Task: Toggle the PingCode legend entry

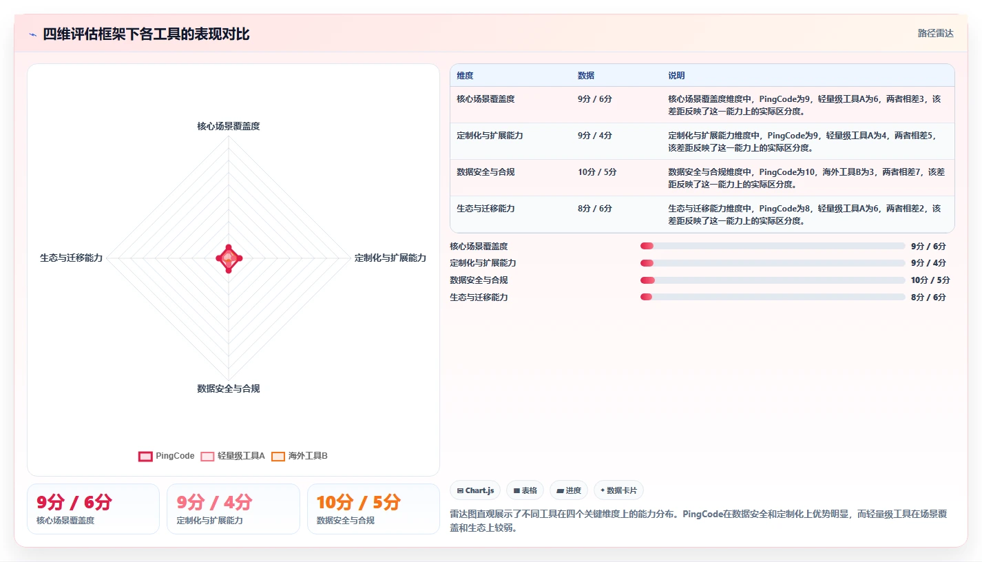Action: (x=167, y=456)
